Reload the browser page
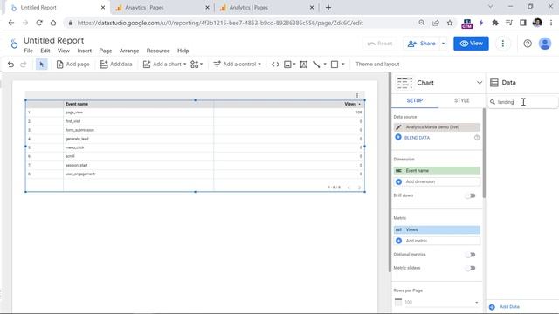559x314 pixels. (x=39, y=23)
